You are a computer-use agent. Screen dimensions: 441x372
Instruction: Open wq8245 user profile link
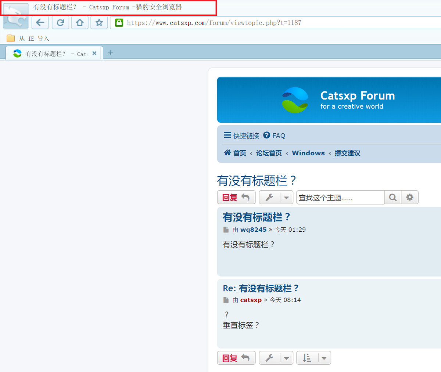click(x=253, y=230)
